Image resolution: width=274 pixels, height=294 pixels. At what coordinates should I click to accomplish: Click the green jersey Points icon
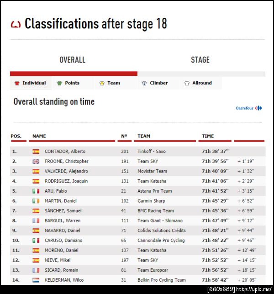pos(59,83)
